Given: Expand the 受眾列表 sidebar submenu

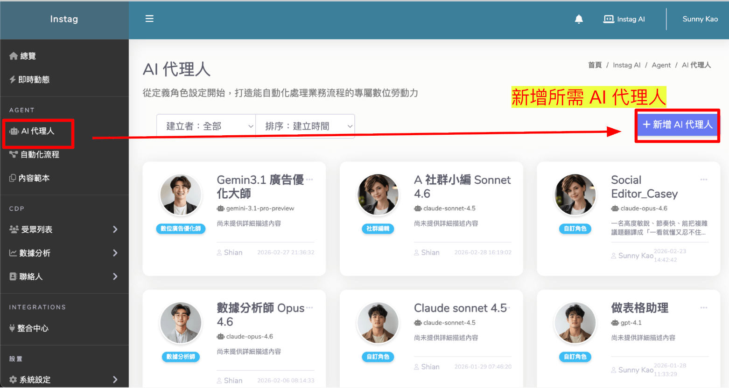Looking at the screenshot, I should click(x=115, y=229).
